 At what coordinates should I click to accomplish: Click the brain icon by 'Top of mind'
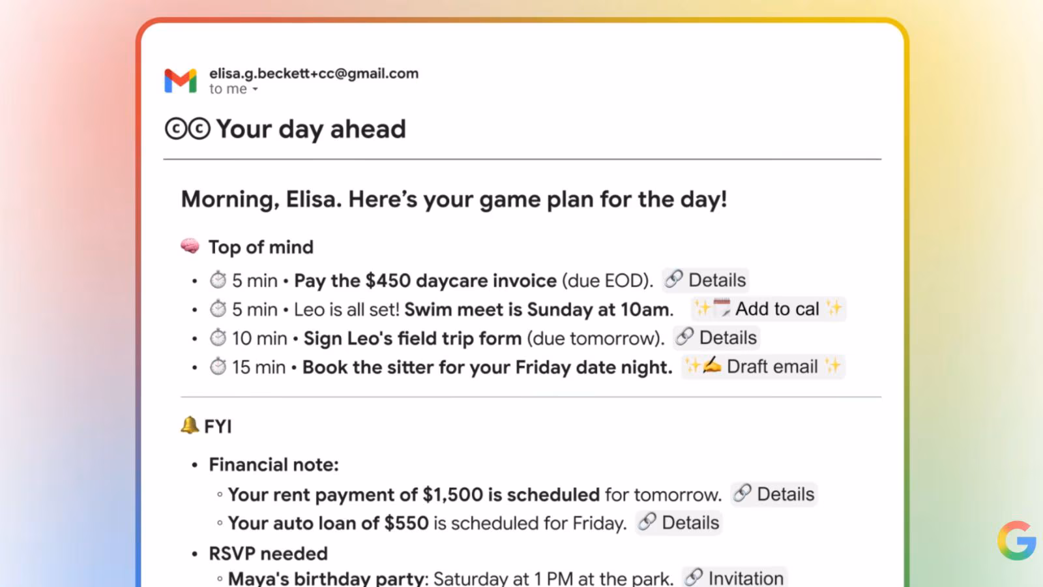click(x=190, y=247)
